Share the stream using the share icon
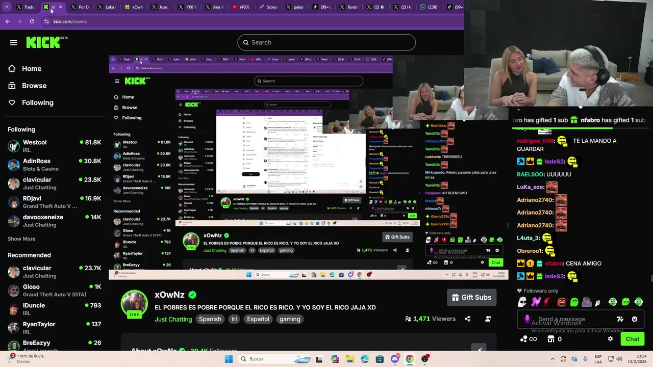 [468, 319]
